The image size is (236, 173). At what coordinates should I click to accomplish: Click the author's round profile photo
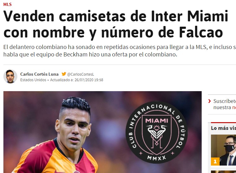[10, 77]
